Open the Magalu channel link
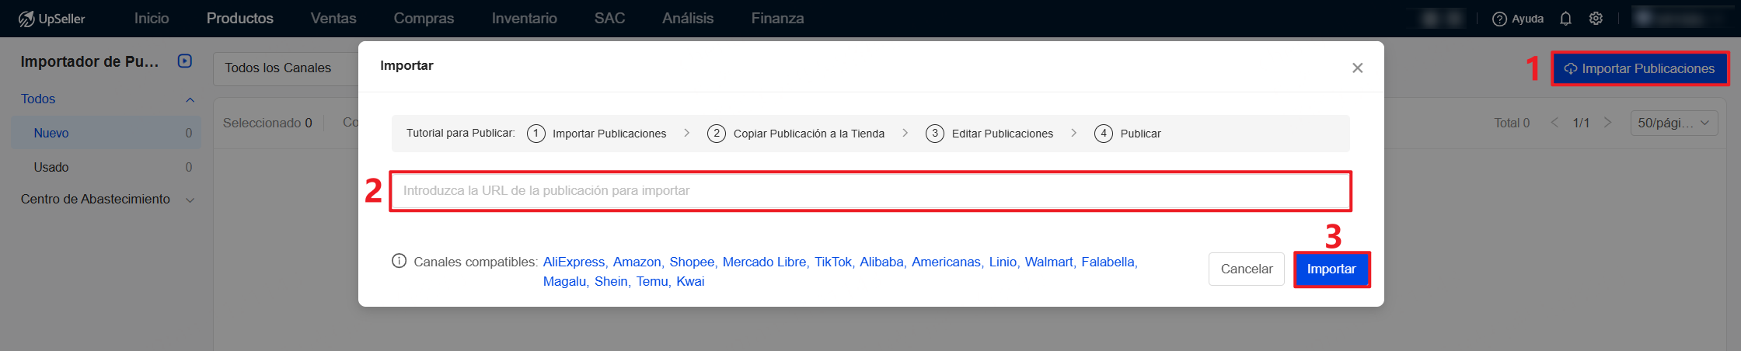Screen dimensions: 1741x351 564,281
